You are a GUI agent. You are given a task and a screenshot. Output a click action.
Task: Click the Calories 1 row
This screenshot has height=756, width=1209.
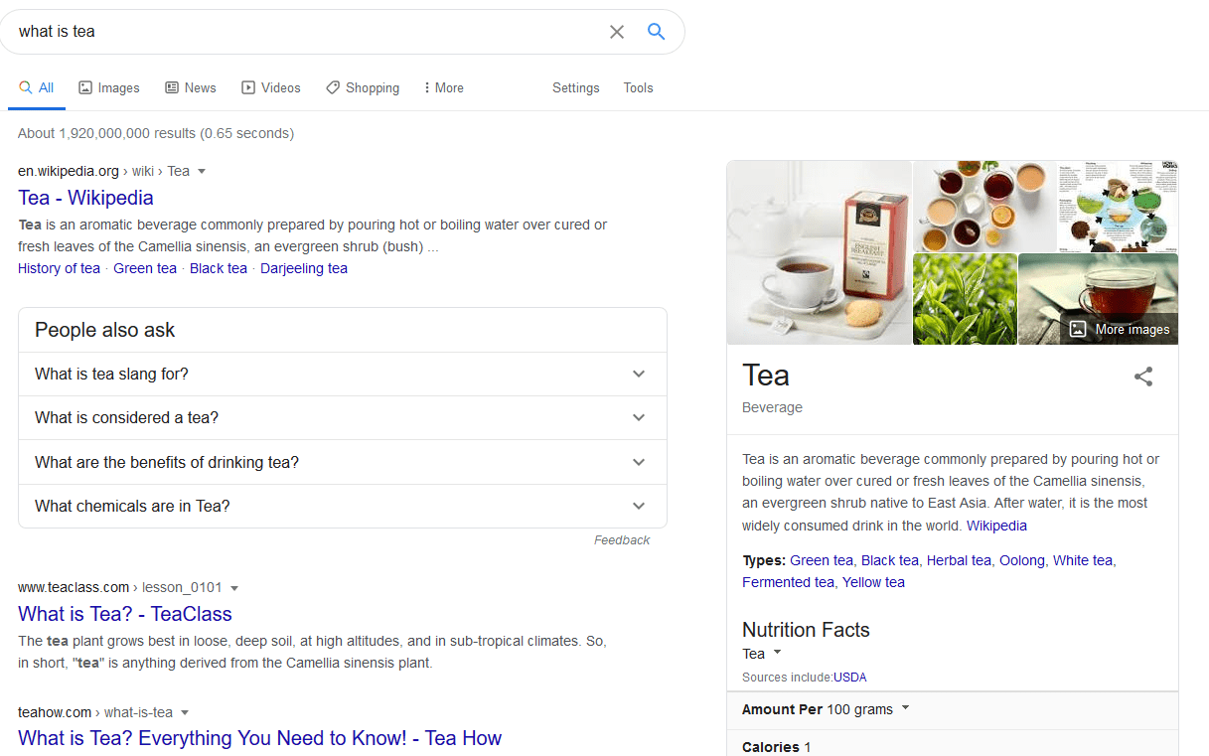(953, 744)
